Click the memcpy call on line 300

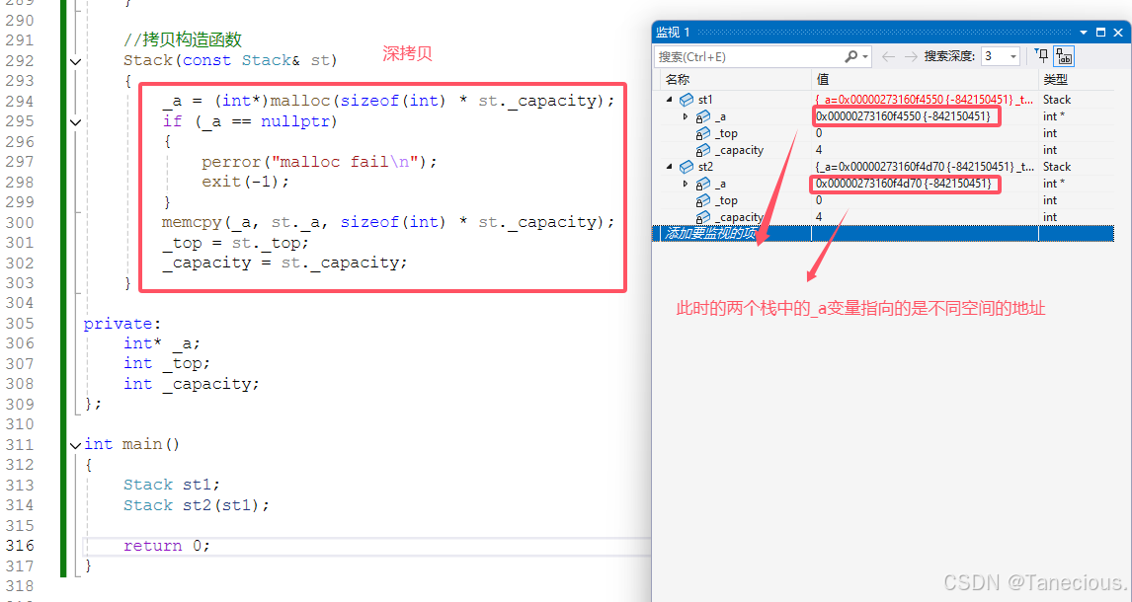(388, 222)
